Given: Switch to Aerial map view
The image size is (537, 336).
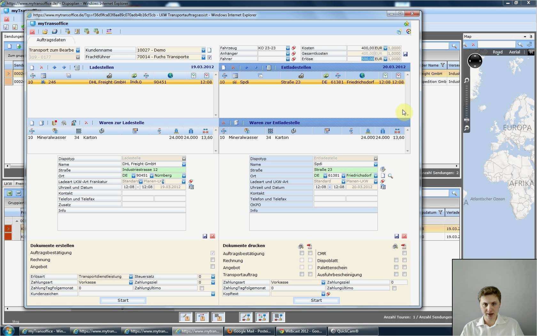Looking at the screenshot, I should (x=514, y=52).
